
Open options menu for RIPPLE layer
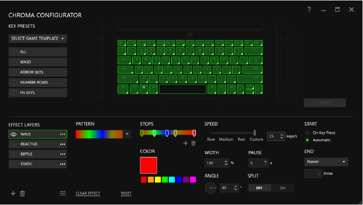63,154
